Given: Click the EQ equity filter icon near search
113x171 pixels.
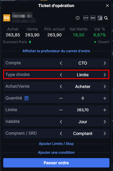Looking at the screenshot, I should pyautogui.click(x=100, y=18).
